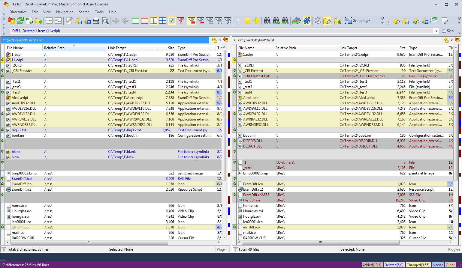Open the Tools menu
The image size is (462, 268).
99,12
